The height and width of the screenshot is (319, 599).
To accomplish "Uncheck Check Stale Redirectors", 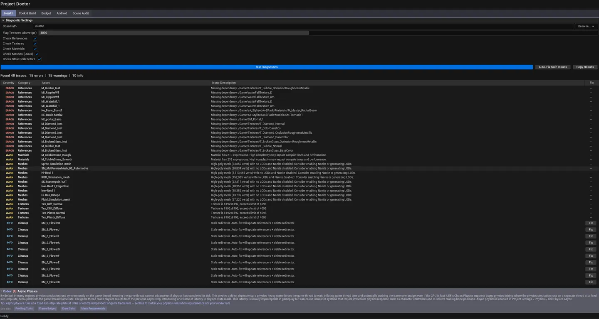I will (x=39, y=59).
